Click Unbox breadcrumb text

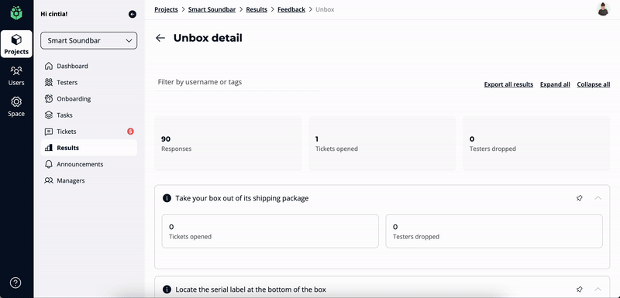coord(325,9)
